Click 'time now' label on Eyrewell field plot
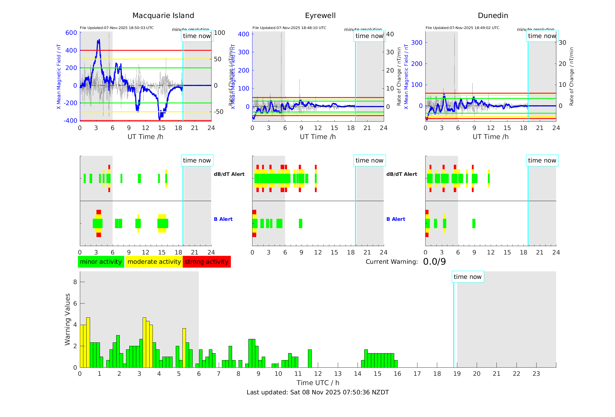The height and width of the screenshot is (417, 615). pyautogui.click(x=369, y=36)
